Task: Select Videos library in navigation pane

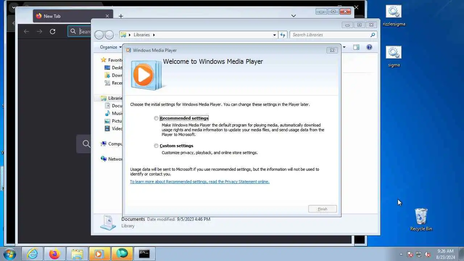Action: click(113, 129)
